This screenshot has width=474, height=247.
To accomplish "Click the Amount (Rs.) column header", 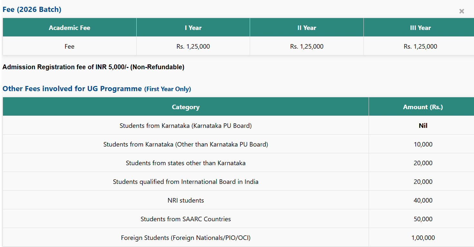I will click(423, 107).
